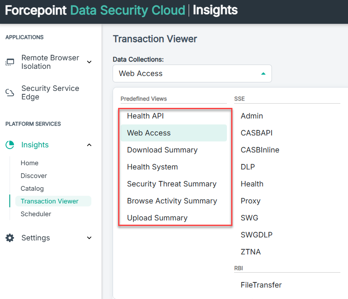
Task: Click the Security Service Edge cloud icon
Action: click(x=9, y=93)
